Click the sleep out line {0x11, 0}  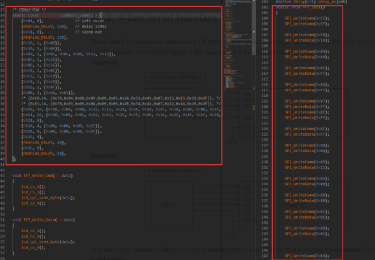[62, 32]
